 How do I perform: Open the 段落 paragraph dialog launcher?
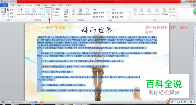point(130,20)
